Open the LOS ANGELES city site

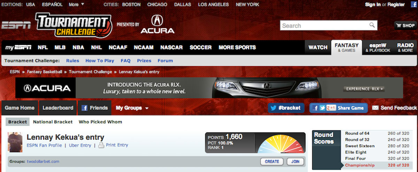(x=214, y=5)
